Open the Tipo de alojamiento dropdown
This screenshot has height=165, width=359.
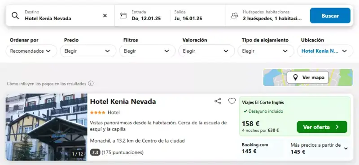[x=266, y=51]
